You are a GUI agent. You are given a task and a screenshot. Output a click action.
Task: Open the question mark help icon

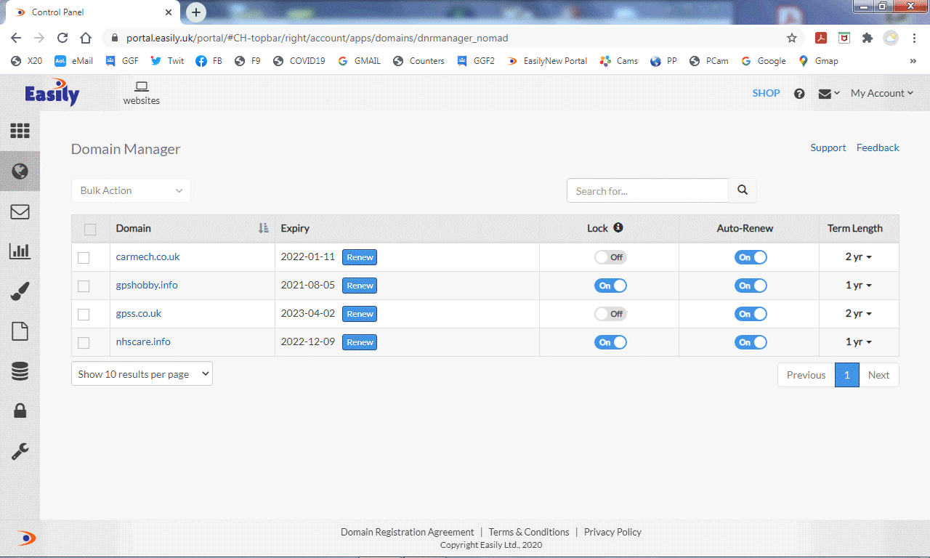[x=799, y=94]
